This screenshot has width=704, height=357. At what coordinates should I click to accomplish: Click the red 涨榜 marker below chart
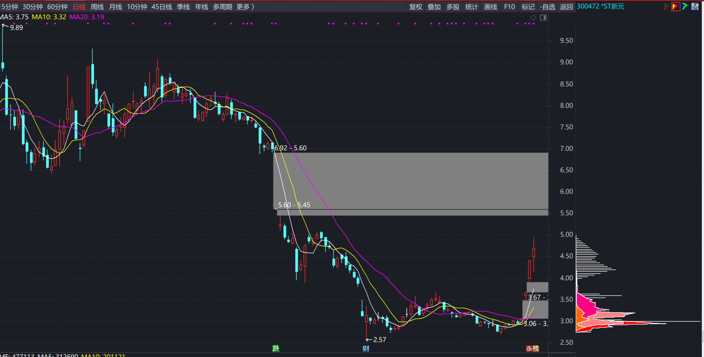pyautogui.click(x=532, y=348)
